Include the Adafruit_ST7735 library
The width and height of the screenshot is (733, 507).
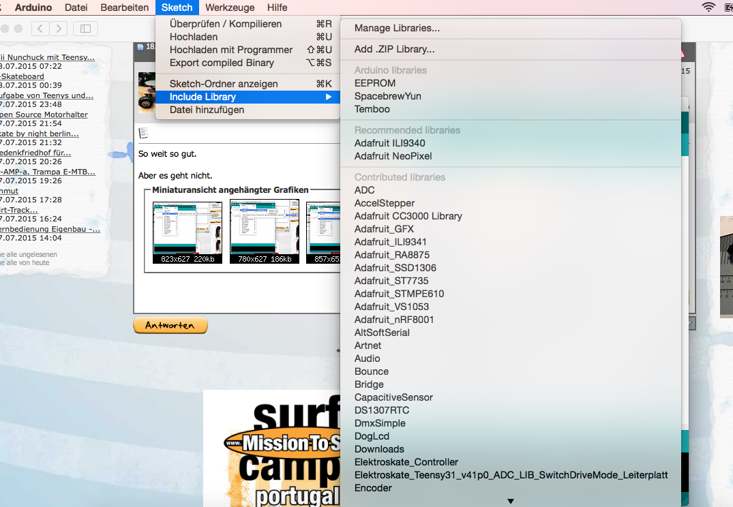511,281
